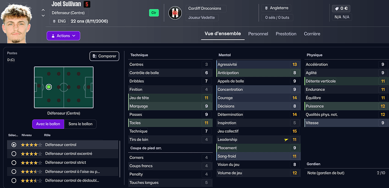Click the yellow Leadership arrow indicator

pyautogui.click(x=286, y=139)
